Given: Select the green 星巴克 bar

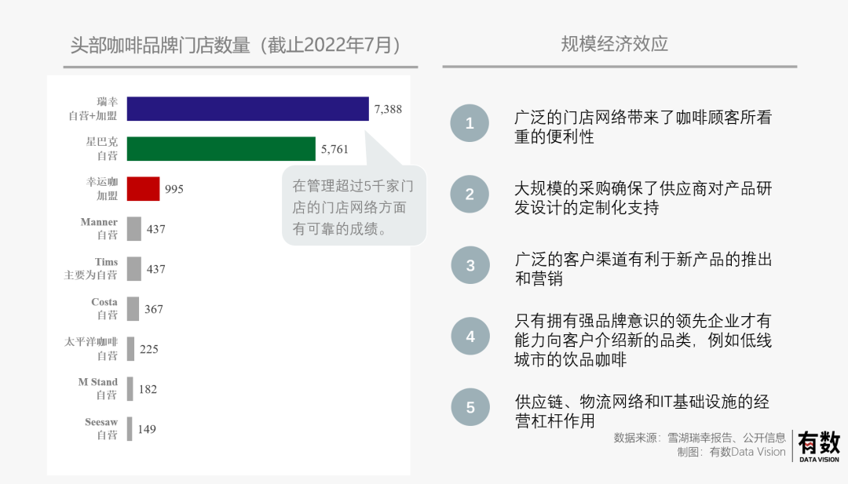Looking at the screenshot, I should click(221, 149).
